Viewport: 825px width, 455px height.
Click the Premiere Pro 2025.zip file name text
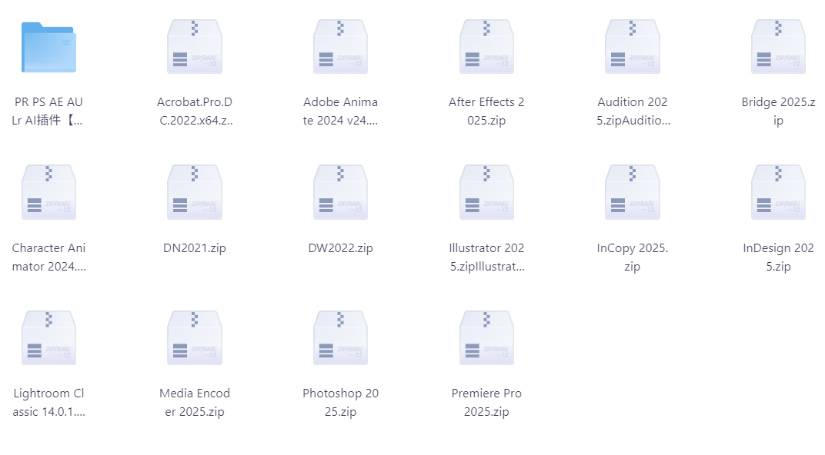click(x=486, y=403)
